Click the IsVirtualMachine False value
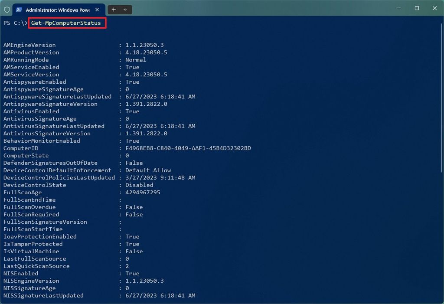Image resolution: width=444 pixels, height=304 pixels. pos(134,251)
